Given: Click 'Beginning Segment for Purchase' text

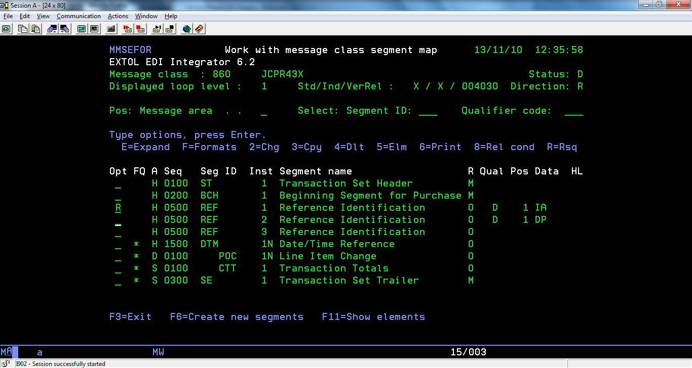Looking at the screenshot, I should click(x=370, y=196).
